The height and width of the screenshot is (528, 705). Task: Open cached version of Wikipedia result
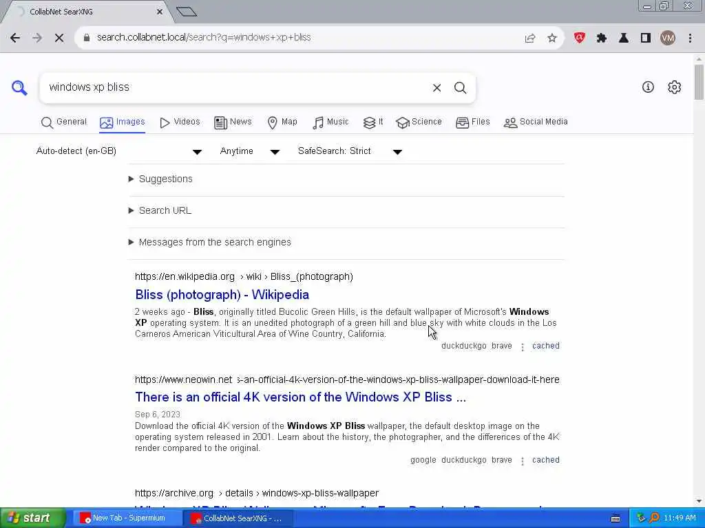click(546, 346)
